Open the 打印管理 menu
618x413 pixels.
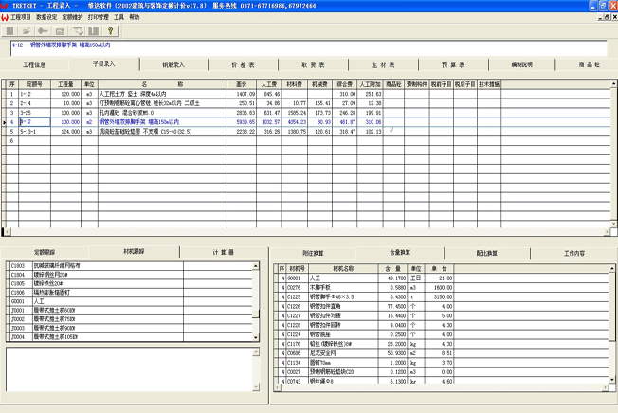(x=99, y=17)
